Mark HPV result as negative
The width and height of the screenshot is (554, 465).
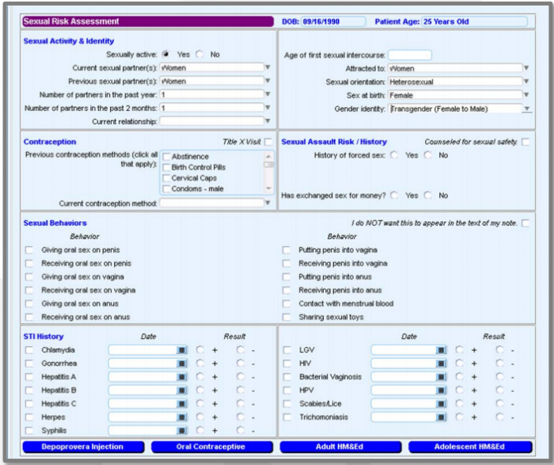click(x=499, y=390)
